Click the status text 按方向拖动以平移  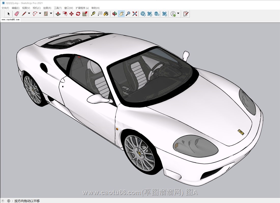click(27, 201)
